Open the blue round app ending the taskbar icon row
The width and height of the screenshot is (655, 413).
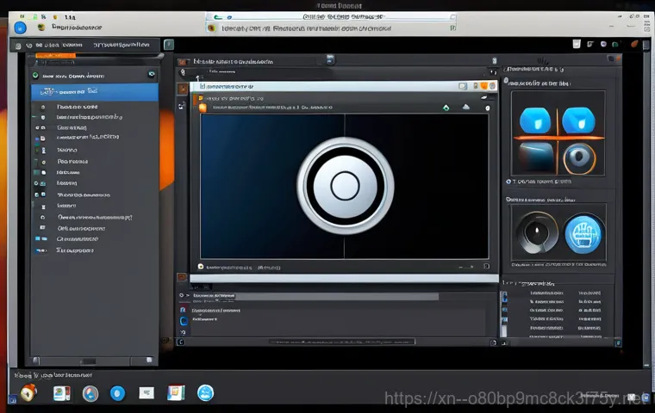tap(205, 392)
